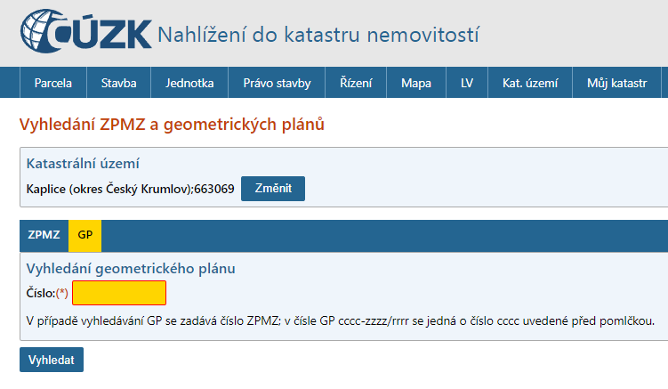Click the Nahlížení do katastru nemovitostí title
Image resolution: width=668 pixels, height=389 pixels.
pyautogui.click(x=318, y=35)
